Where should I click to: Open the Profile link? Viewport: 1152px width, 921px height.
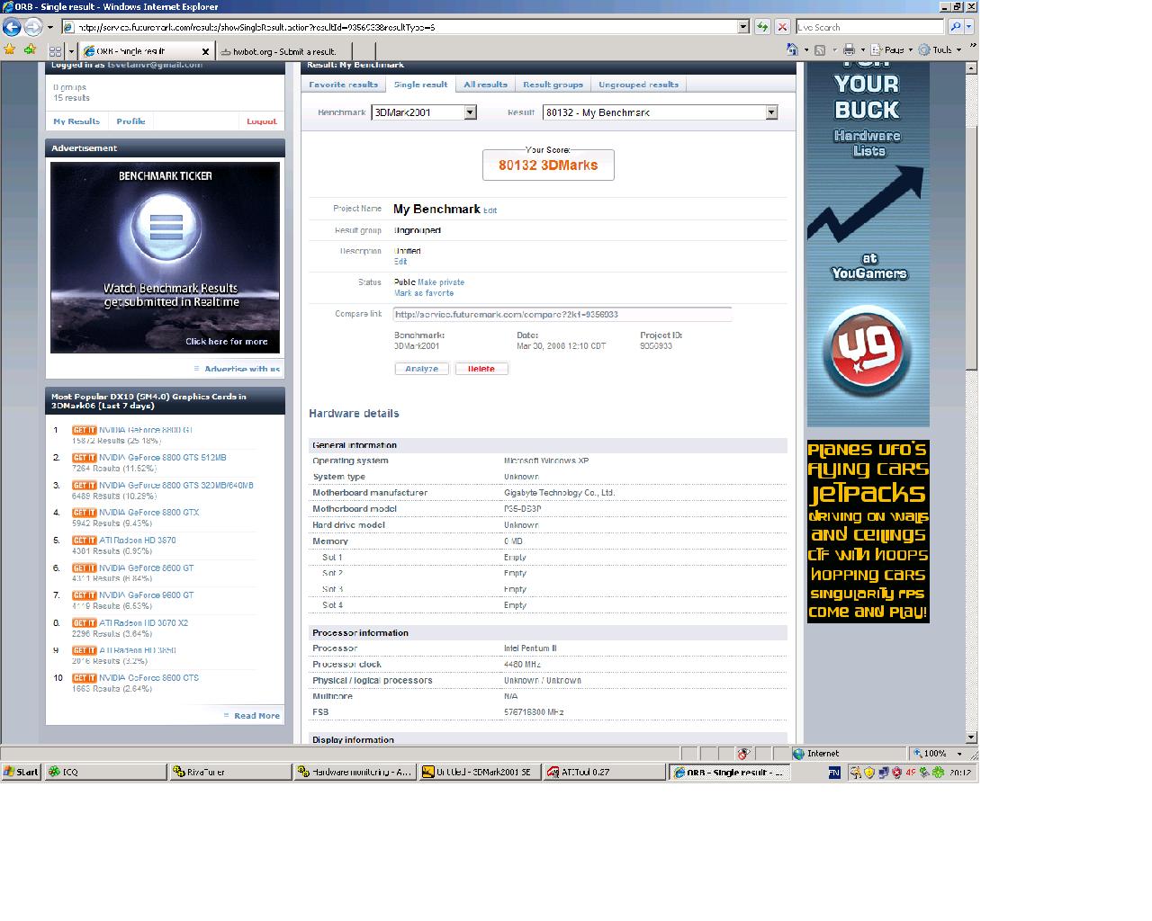[130, 121]
